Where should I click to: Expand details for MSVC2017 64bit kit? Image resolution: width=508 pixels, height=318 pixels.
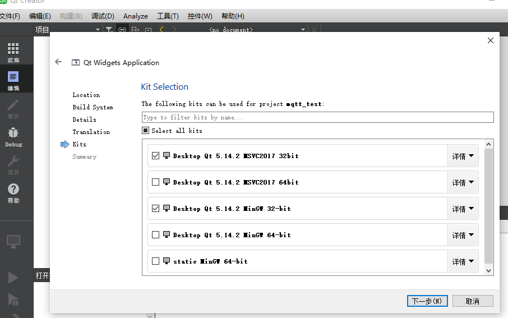(463, 182)
